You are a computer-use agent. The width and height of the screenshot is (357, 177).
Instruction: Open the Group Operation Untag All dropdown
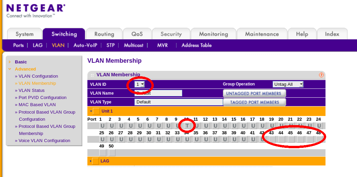pos(288,84)
